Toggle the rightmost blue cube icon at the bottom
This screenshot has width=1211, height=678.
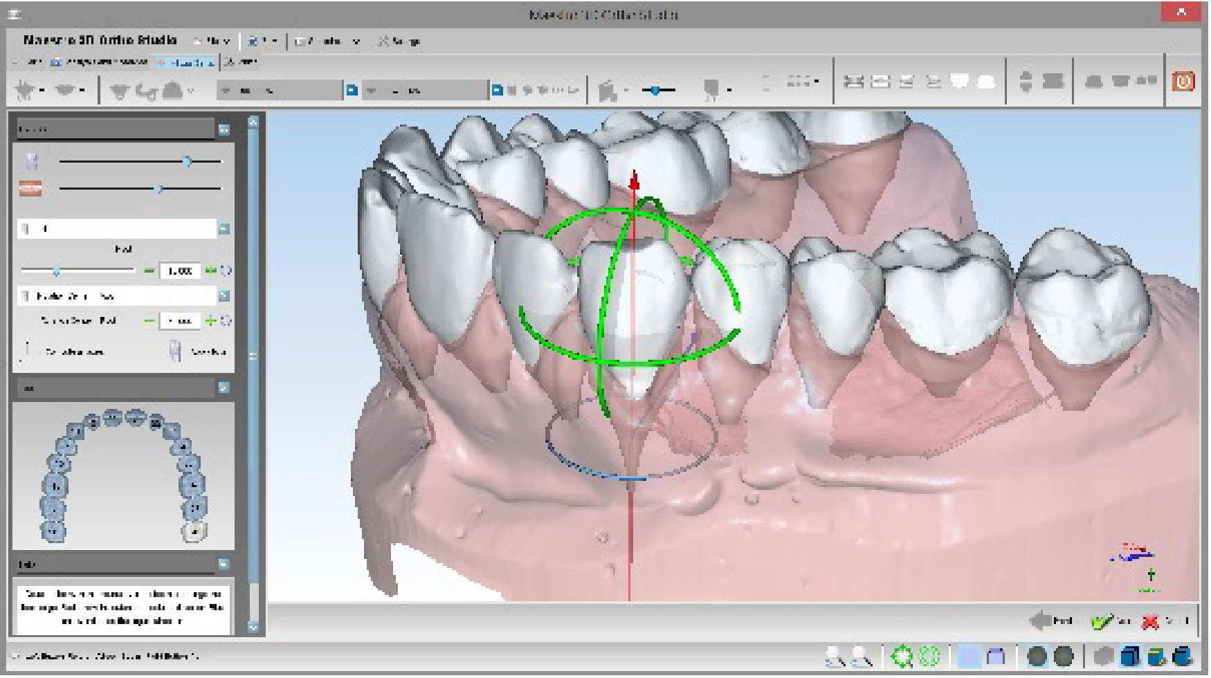click(1183, 655)
